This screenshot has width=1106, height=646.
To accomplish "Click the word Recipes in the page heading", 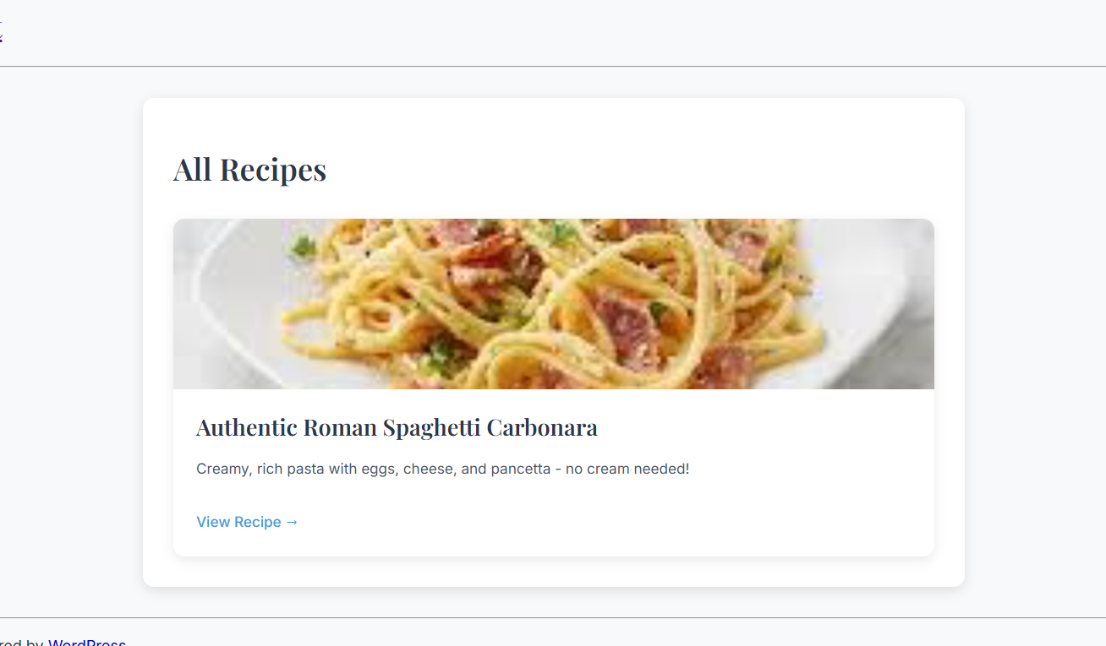I will [x=273, y=170].
